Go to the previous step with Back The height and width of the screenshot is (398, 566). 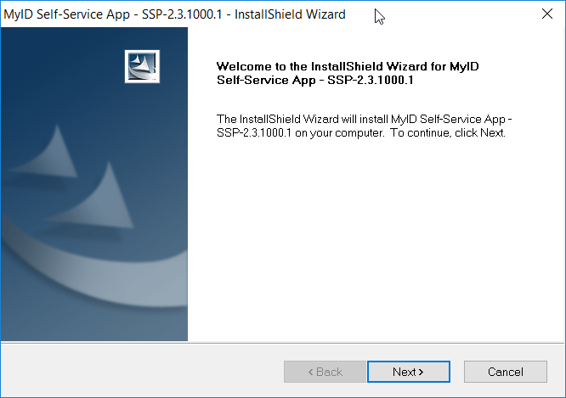click(x=325, y=372)
